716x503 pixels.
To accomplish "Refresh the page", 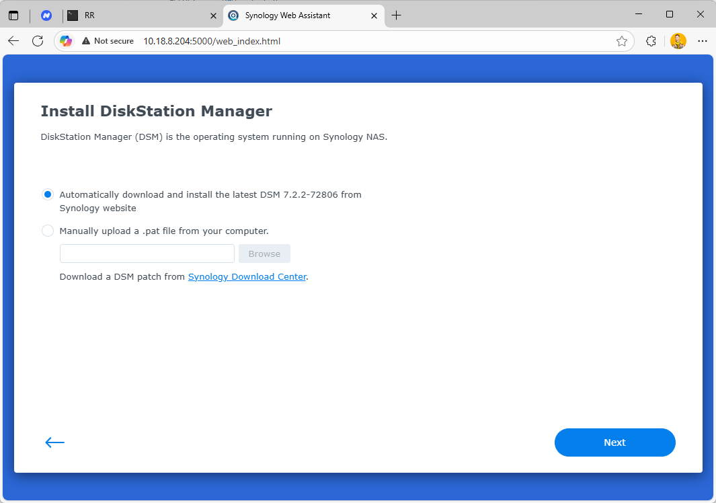I will (38, 41).
